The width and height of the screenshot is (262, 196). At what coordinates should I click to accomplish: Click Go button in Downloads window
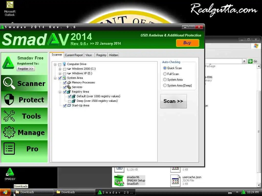coord(253,61)
